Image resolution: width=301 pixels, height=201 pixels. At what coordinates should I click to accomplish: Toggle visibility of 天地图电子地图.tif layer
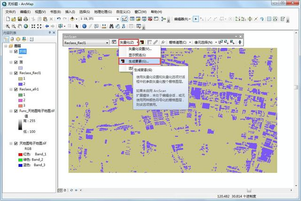point(16,143)
